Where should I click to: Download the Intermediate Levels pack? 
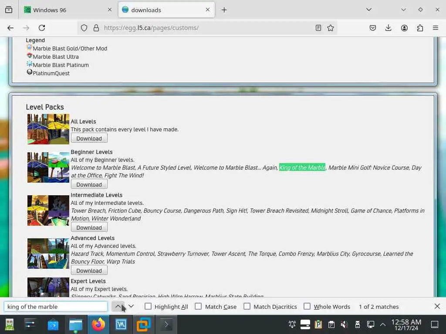point(89,227)
